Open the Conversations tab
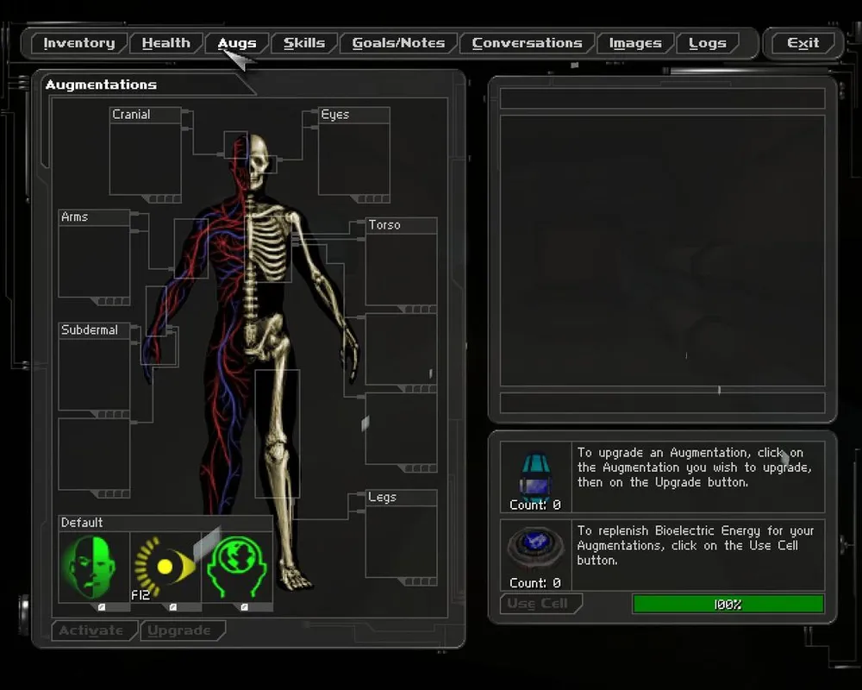Image resolution: width=862 pixels, height=690 pixels. pyautogui.click(x=527, y=43)
